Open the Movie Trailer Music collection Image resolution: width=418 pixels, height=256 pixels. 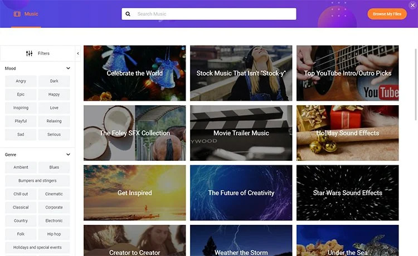241,133
